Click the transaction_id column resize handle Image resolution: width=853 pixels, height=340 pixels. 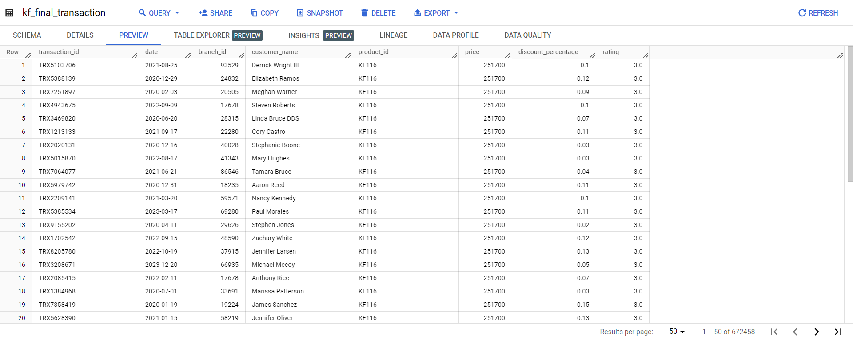click(x=135, y=55)
